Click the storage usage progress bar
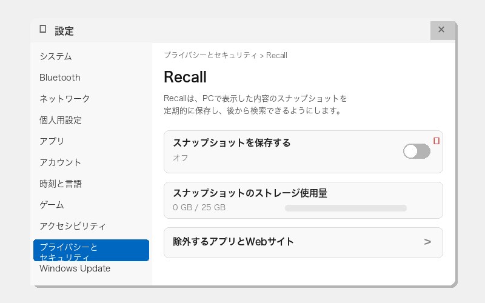This screenshot has height=303, width=485. coord(346,208)
